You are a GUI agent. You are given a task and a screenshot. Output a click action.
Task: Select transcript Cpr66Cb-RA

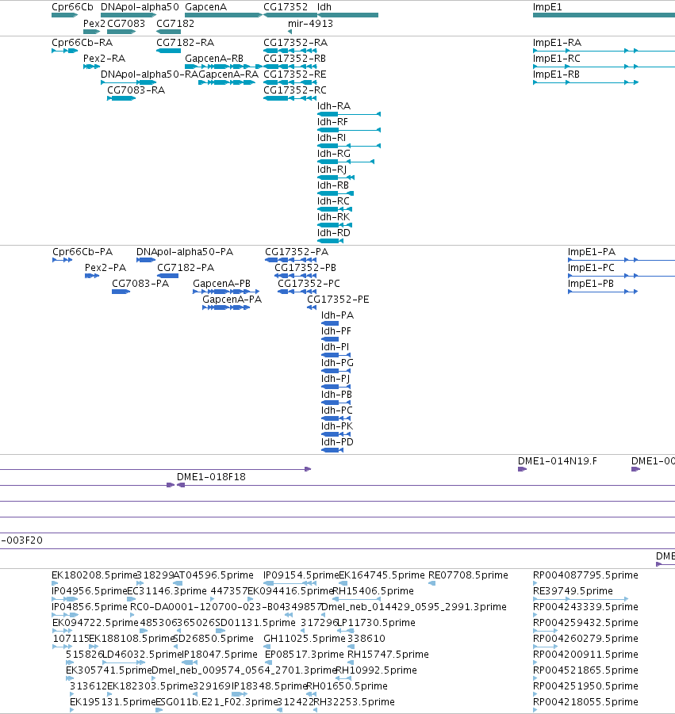coord(65,51)
